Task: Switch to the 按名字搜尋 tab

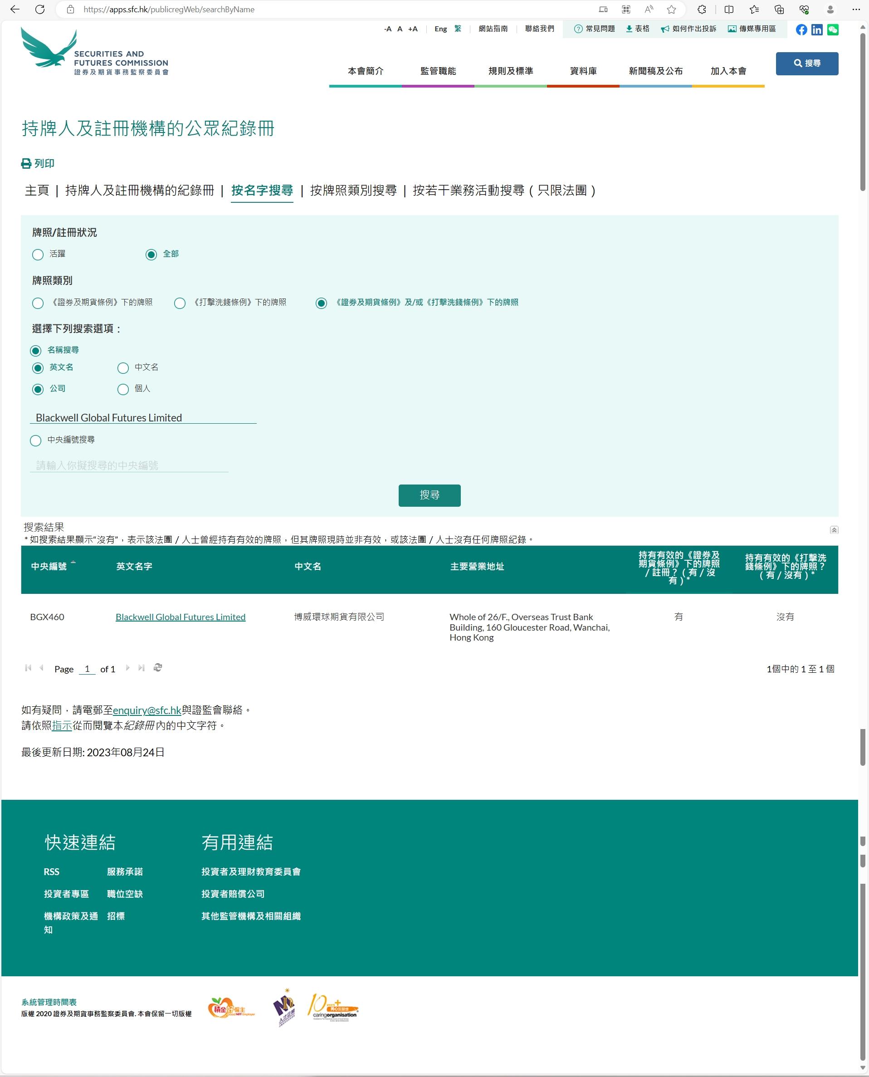Action: (x=262, y=190)
